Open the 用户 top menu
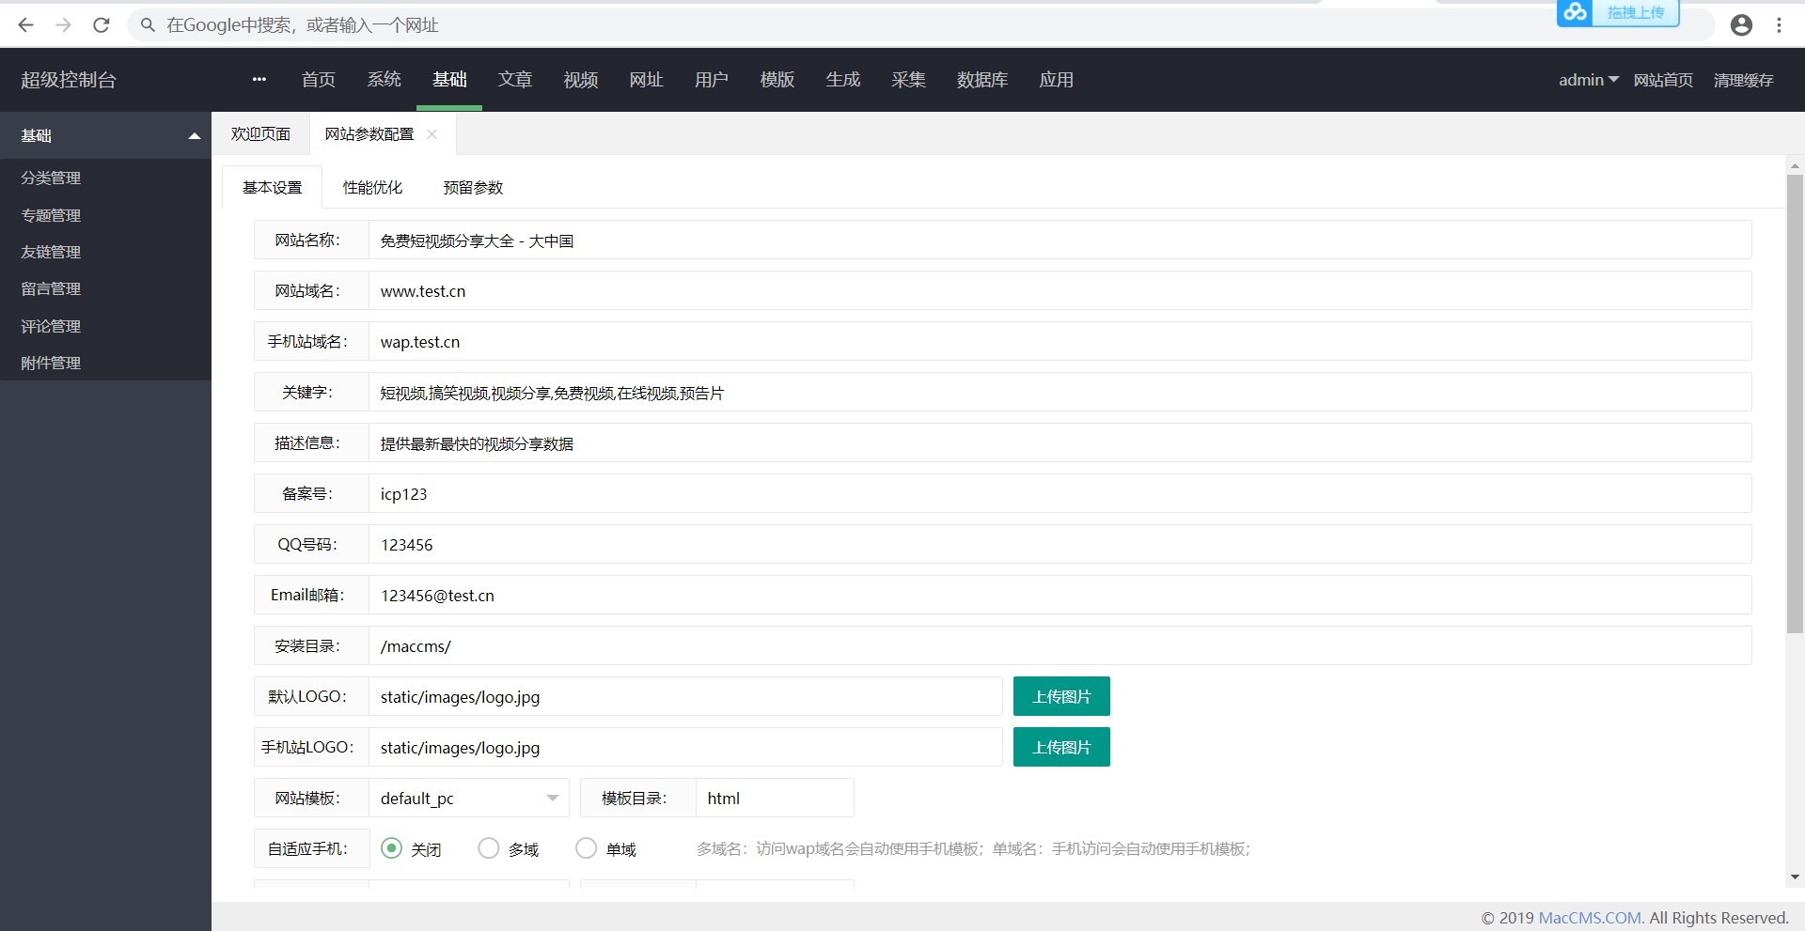The image size is (1805, 931). click(712, 80)
